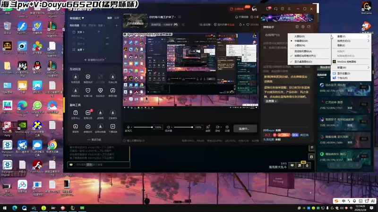Click the League client chat bubble icon at bottom right
Image resolution: width=378 pixels, height=212 pixels.
(x=292, y=165)
